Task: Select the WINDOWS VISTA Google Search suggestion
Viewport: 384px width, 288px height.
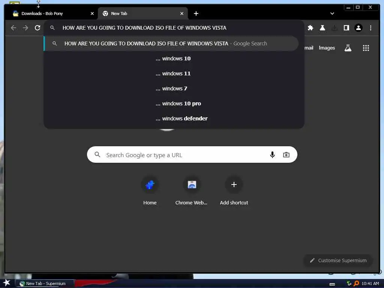Action: [171, 43]
